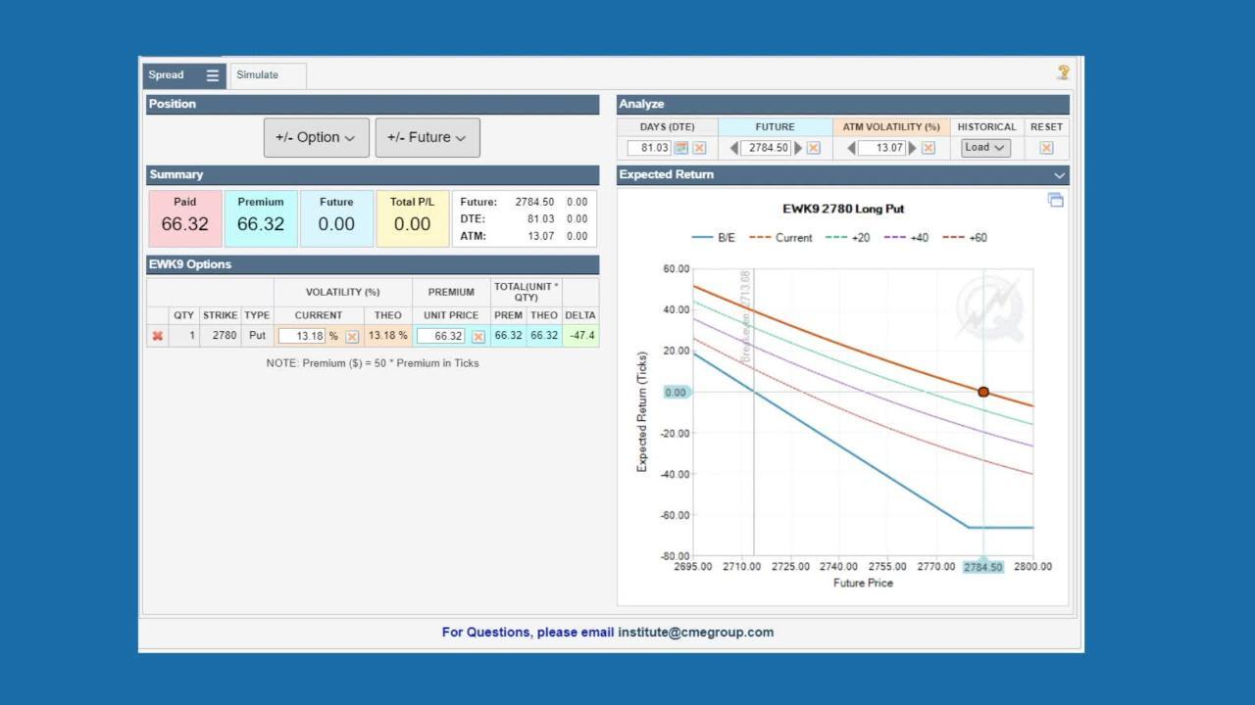Open the Historical Load dropdown
The image size is (1255, 705).
tap(984, 148)
